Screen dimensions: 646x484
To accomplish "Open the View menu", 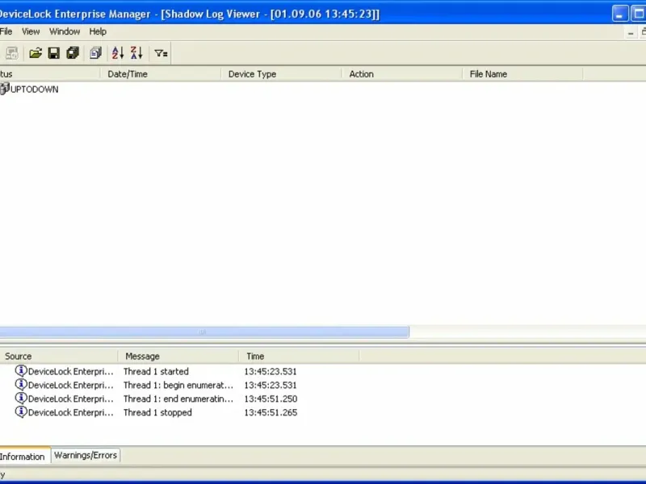I will (x=31, y=31).
